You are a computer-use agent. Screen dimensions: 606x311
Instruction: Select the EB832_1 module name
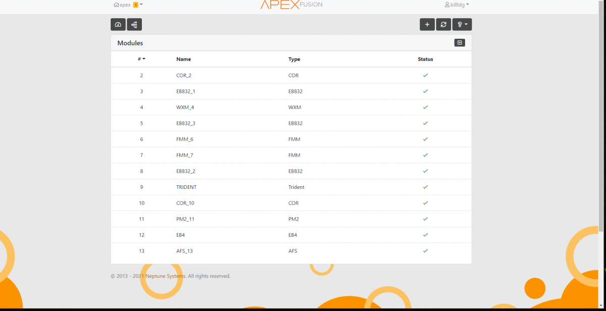click(x=186, y=91)
